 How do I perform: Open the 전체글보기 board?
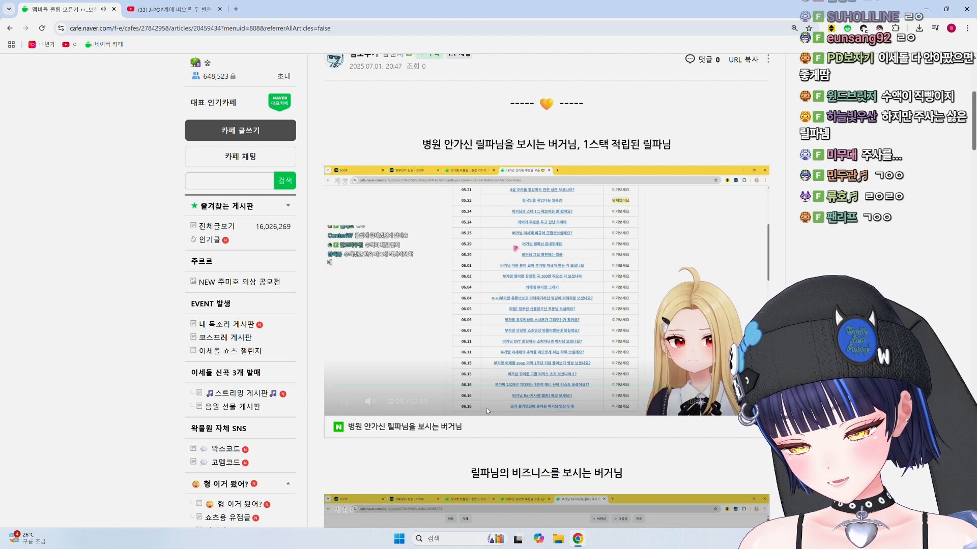coord(216,226)
